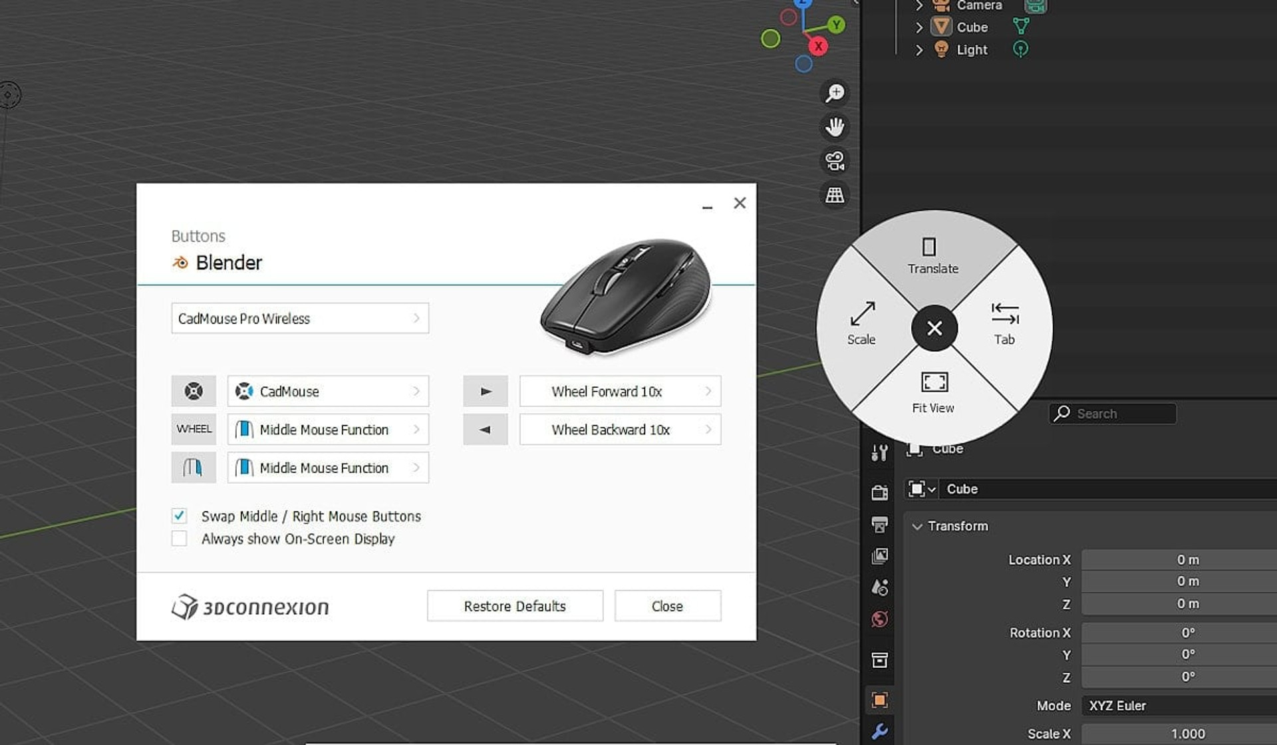Screen dimensions: 1277x745
Task: Expand the Cube item in outliner
Action: [919, 27]
